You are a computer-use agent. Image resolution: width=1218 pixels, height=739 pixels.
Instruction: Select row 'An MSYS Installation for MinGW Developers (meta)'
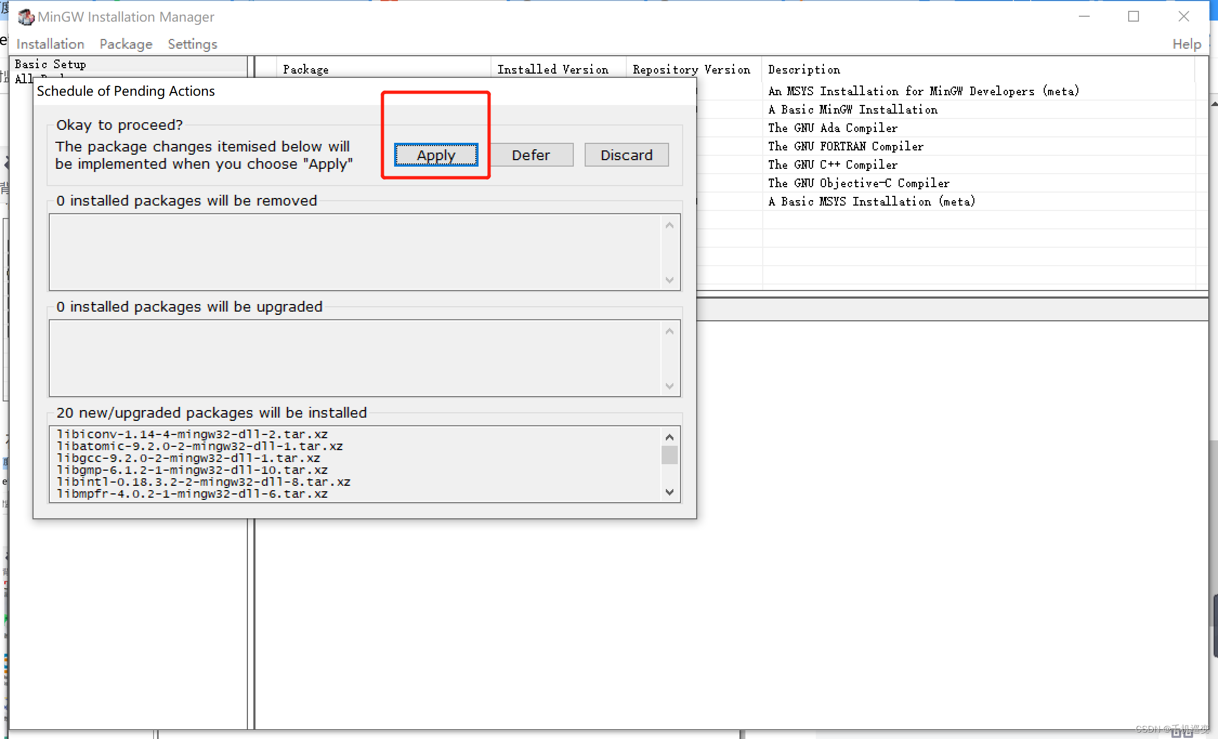[924, 91]
